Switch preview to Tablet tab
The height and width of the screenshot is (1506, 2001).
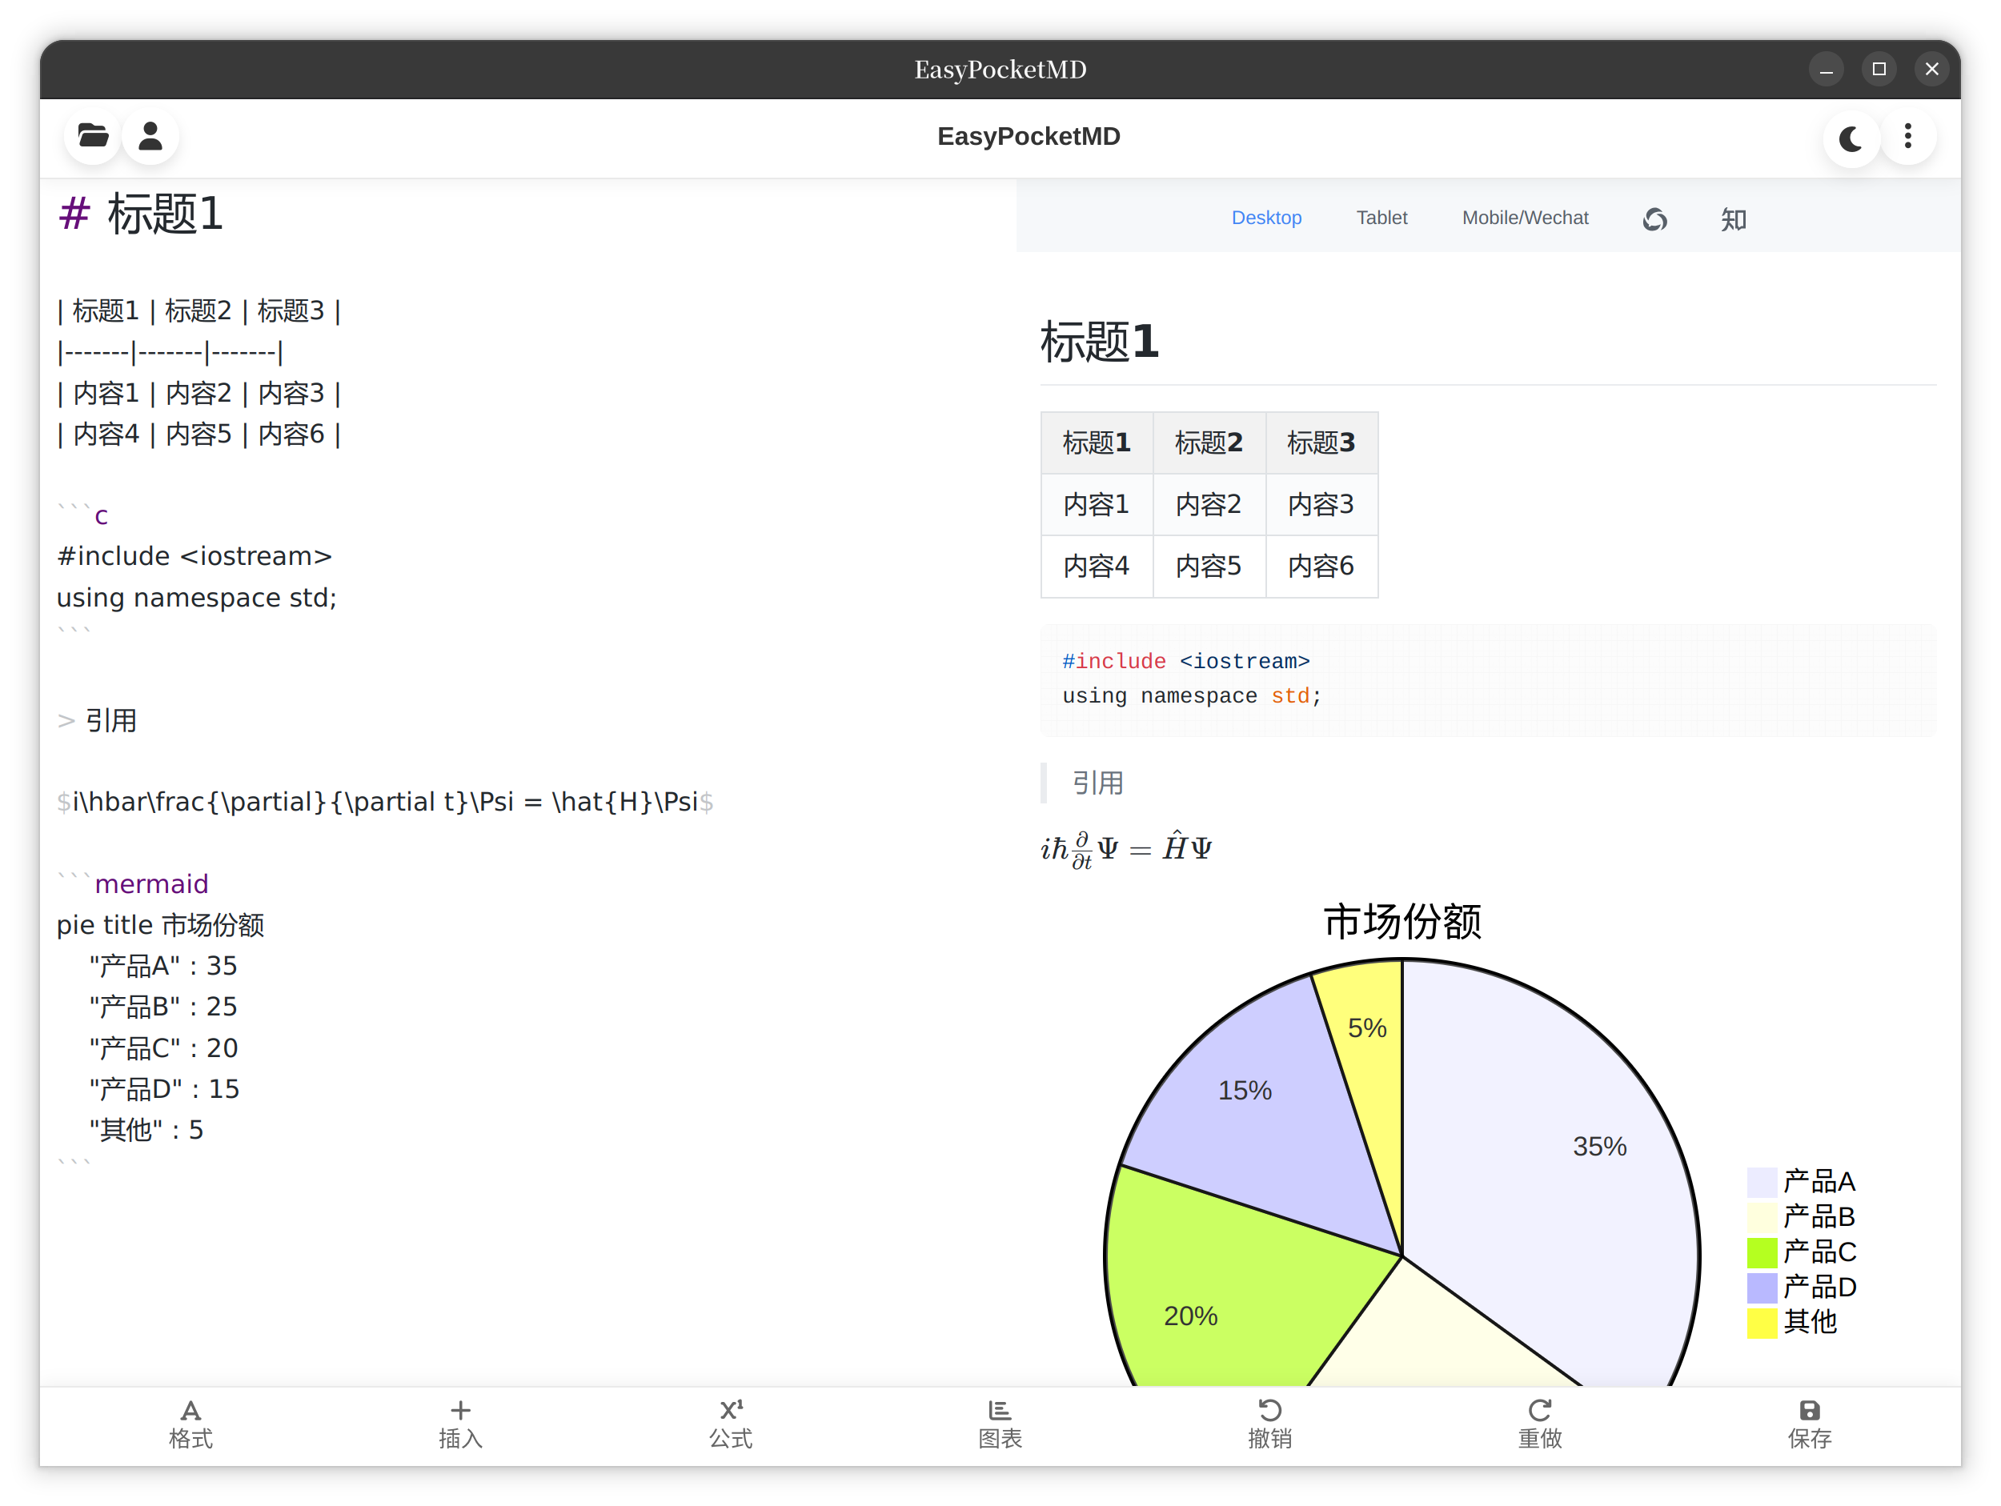(1381, 218)
